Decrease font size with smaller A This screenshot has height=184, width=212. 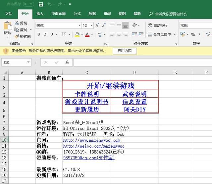click(x=104, y=25)
